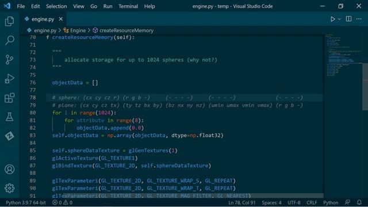The height and width of the screenshot is (207, 368).
Task: Click the 'self.sphereDataTexture = glGenTextures(1)' line
Action: pos(115,151)
